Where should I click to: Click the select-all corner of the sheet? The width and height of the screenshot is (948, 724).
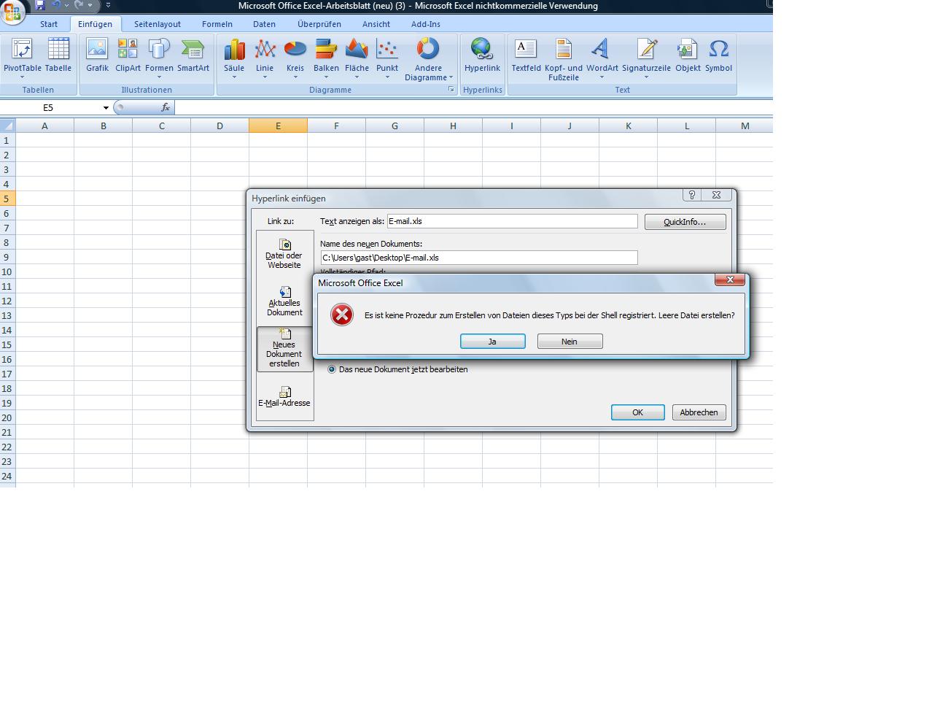(7, 126)
